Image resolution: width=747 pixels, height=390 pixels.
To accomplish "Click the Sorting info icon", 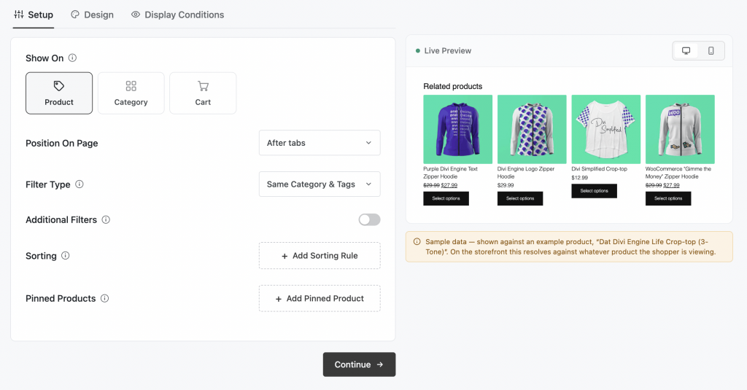I will point(66,256).
